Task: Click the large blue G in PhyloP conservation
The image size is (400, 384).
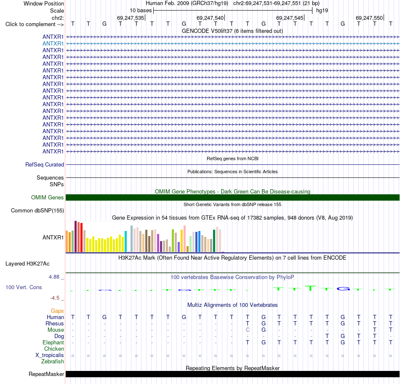Action: (343, 289)
